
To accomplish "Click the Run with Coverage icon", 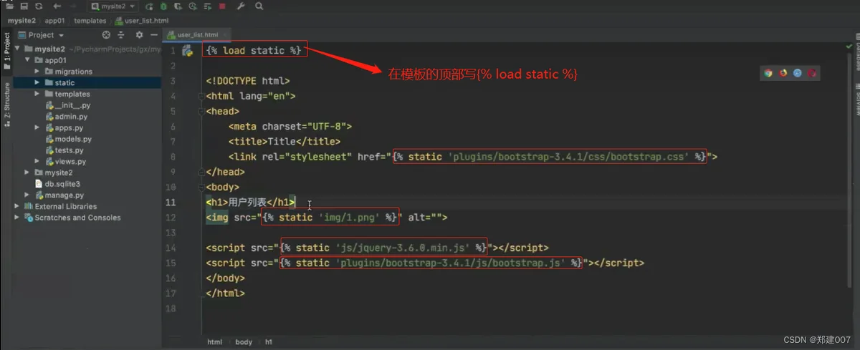I will tap(178, 6).
